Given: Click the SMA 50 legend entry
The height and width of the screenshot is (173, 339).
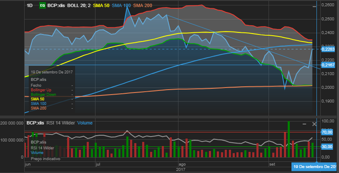Looking at the screenshot, I should pos(38,99).
